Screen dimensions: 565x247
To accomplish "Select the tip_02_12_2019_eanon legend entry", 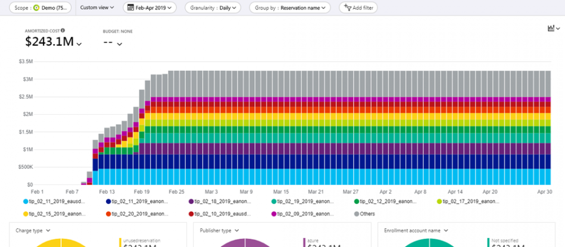I will [386, 202].
